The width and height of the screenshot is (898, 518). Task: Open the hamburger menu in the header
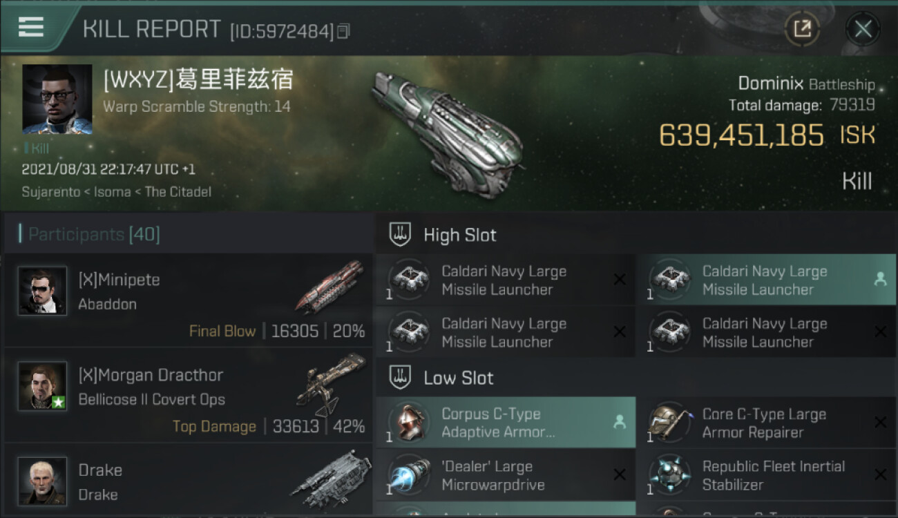31,27
